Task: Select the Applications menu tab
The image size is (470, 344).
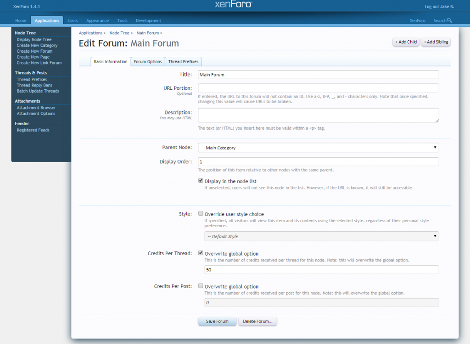Action: tap(47, 20)
